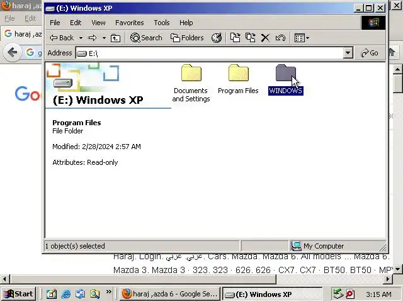Viewport: 403px width, 302px height.
Task: Click the drive icon in folder banner
Action: tap(63, 83)
